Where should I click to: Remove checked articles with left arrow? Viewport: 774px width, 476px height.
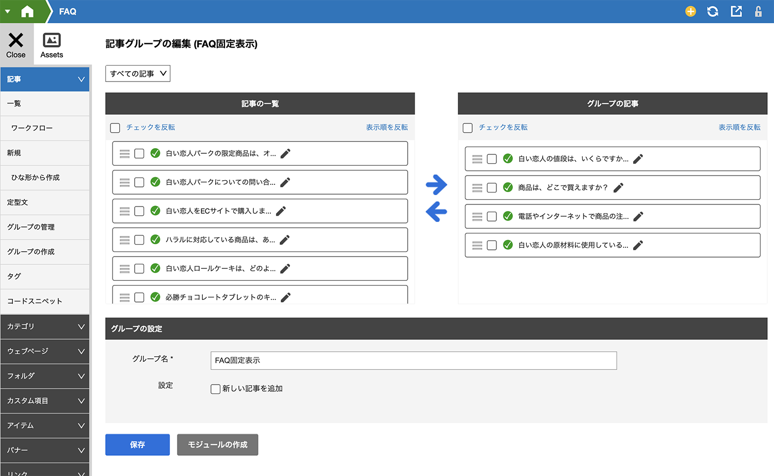pos(437,211)
